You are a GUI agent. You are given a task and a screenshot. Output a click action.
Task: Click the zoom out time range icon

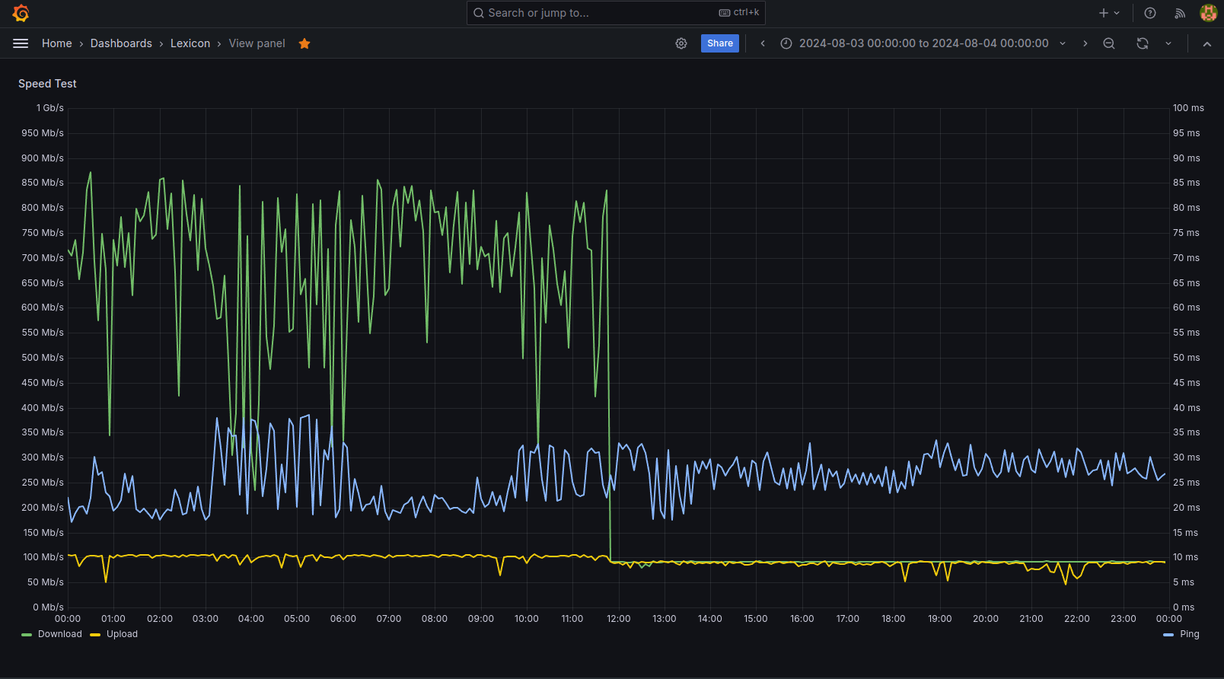1109,43
